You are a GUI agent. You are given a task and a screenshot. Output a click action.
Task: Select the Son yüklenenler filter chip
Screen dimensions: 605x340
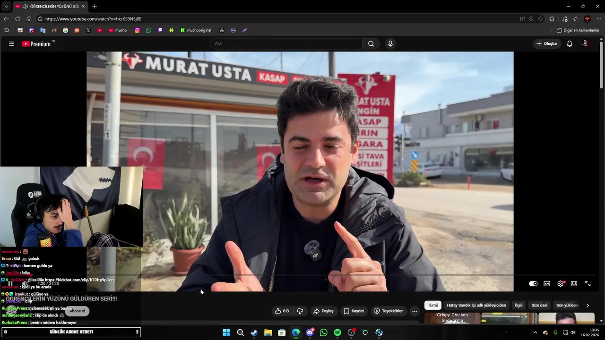(x=567, y=305)
